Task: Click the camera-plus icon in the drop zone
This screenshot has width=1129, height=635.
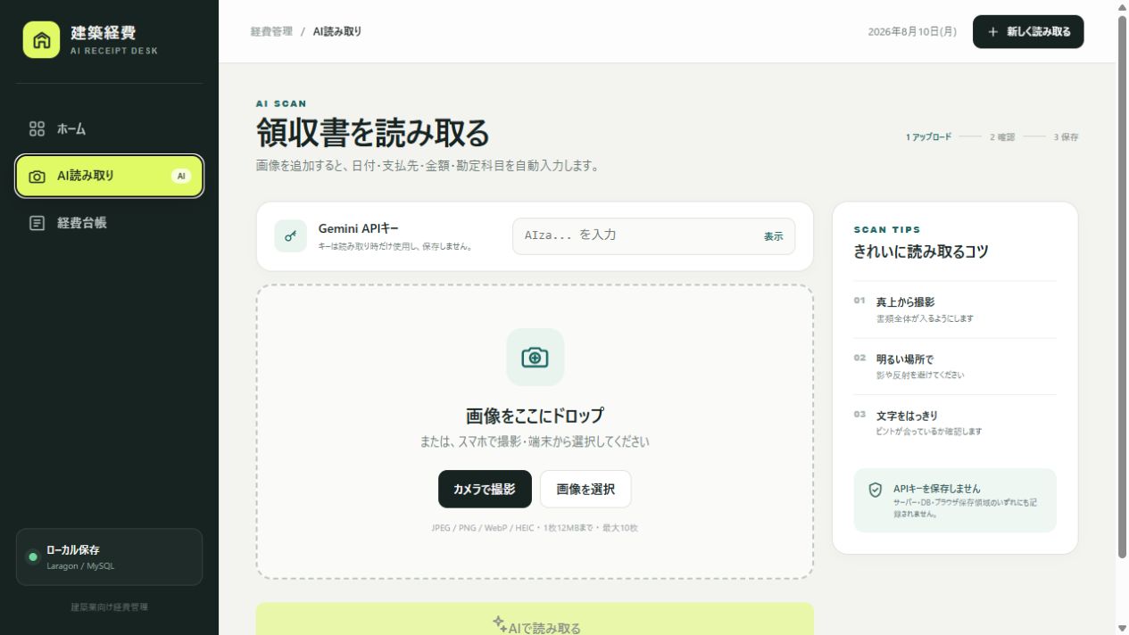Action: tap(535, 358)
